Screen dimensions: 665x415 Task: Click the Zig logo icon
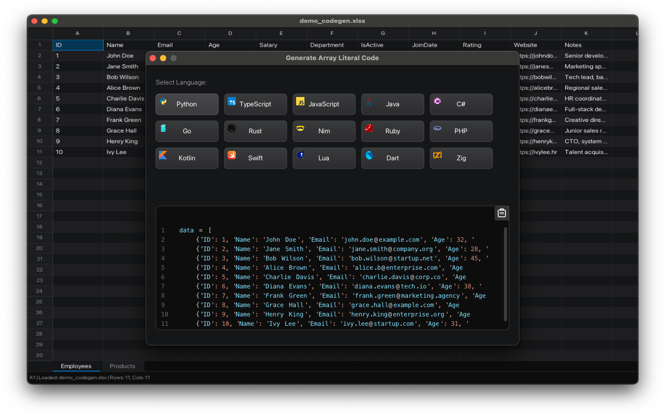(x=437, y=155)
